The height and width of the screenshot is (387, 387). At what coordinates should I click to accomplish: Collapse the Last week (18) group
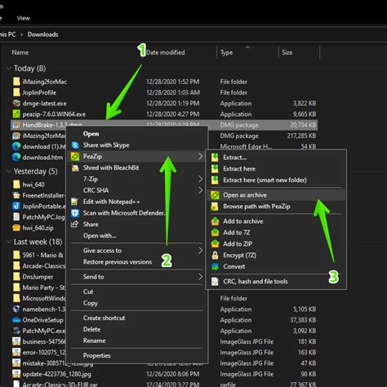(9, 242)
